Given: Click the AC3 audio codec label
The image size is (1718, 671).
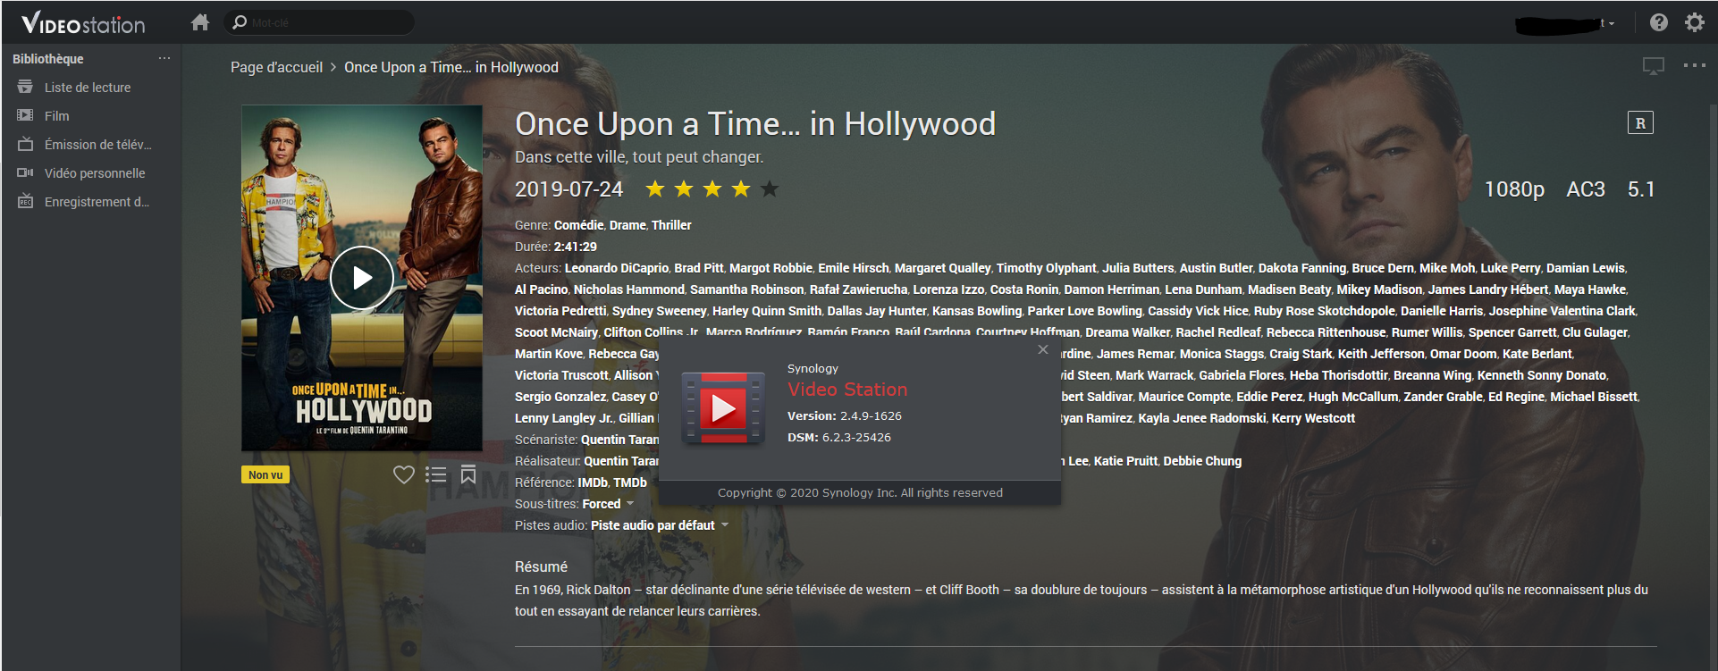Looking at the screenshot, I should [1586, 189].
